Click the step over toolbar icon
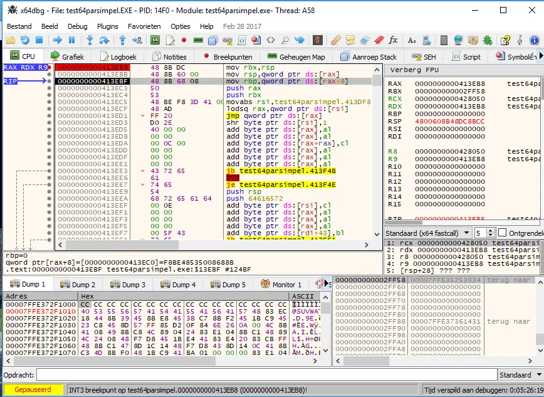Screen dimensions: 544x397 (105, 40)
